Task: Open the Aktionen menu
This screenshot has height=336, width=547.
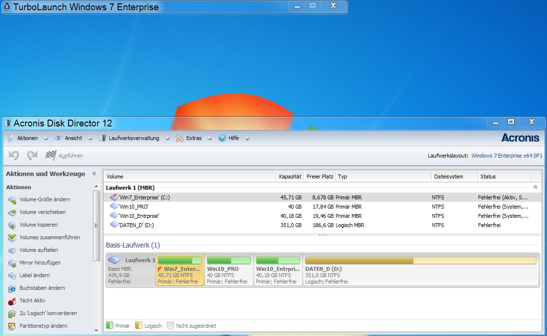Action: pyautogui.click(x=27, y=138)
